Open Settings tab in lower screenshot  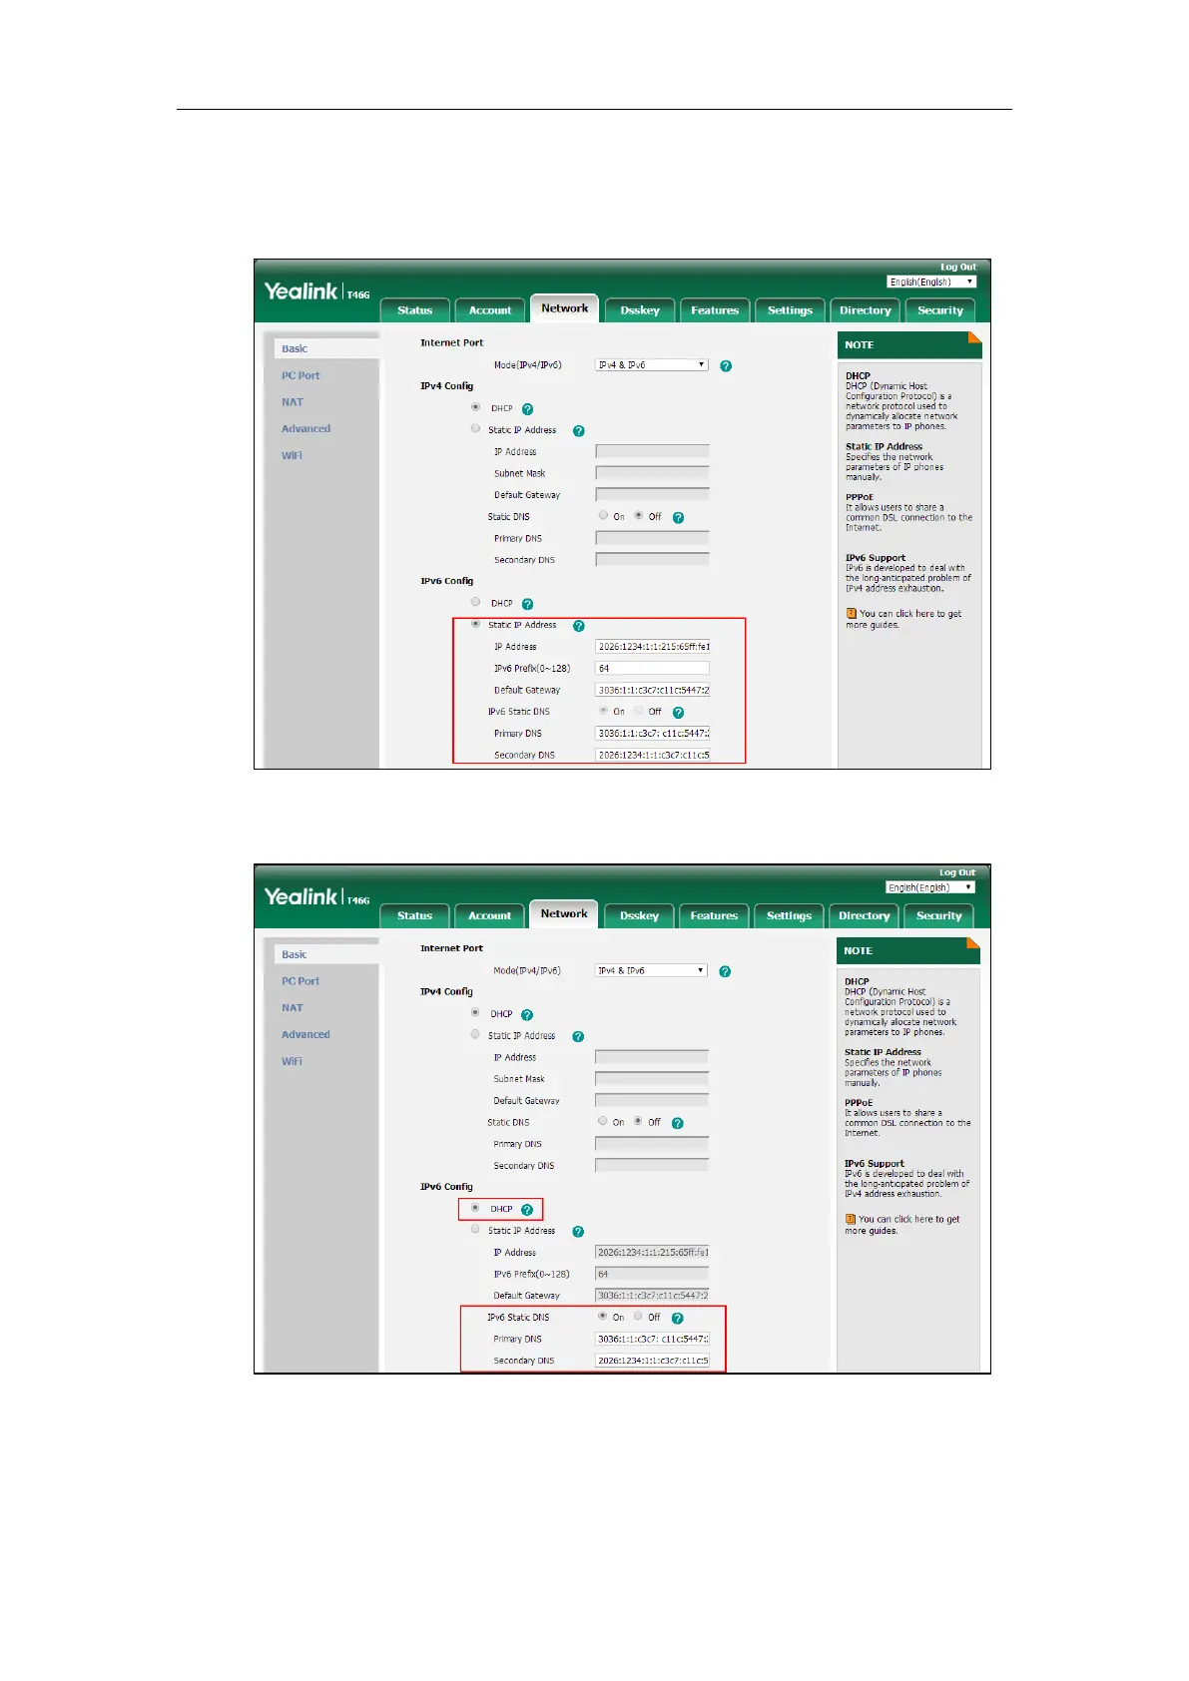[789, 916]
